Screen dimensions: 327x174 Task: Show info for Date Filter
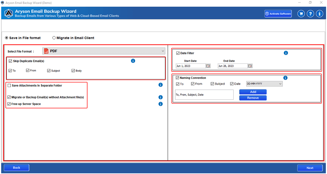coord(286,53)
